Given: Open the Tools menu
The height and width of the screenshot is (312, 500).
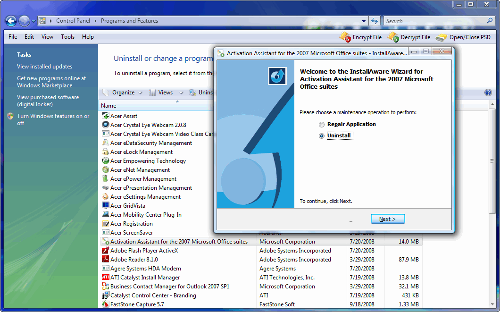Looking at the screenshot, I should pos(67,37).
